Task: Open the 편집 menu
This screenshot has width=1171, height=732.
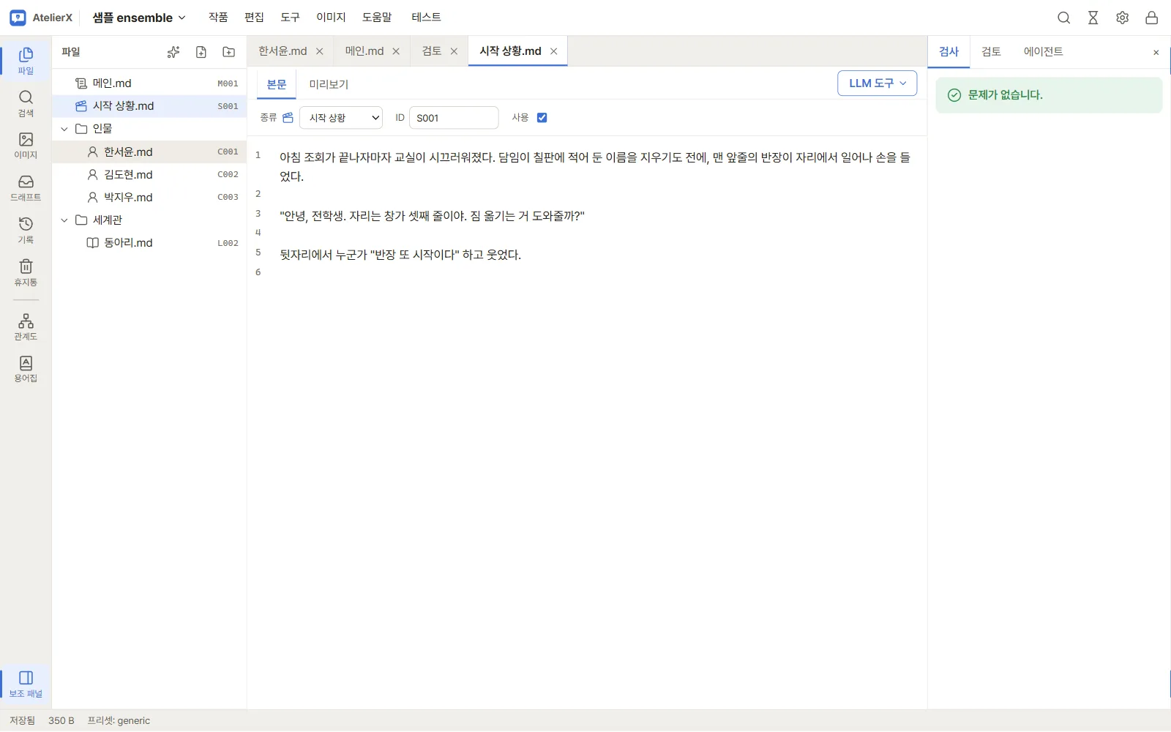Action: tap(254, 18)
